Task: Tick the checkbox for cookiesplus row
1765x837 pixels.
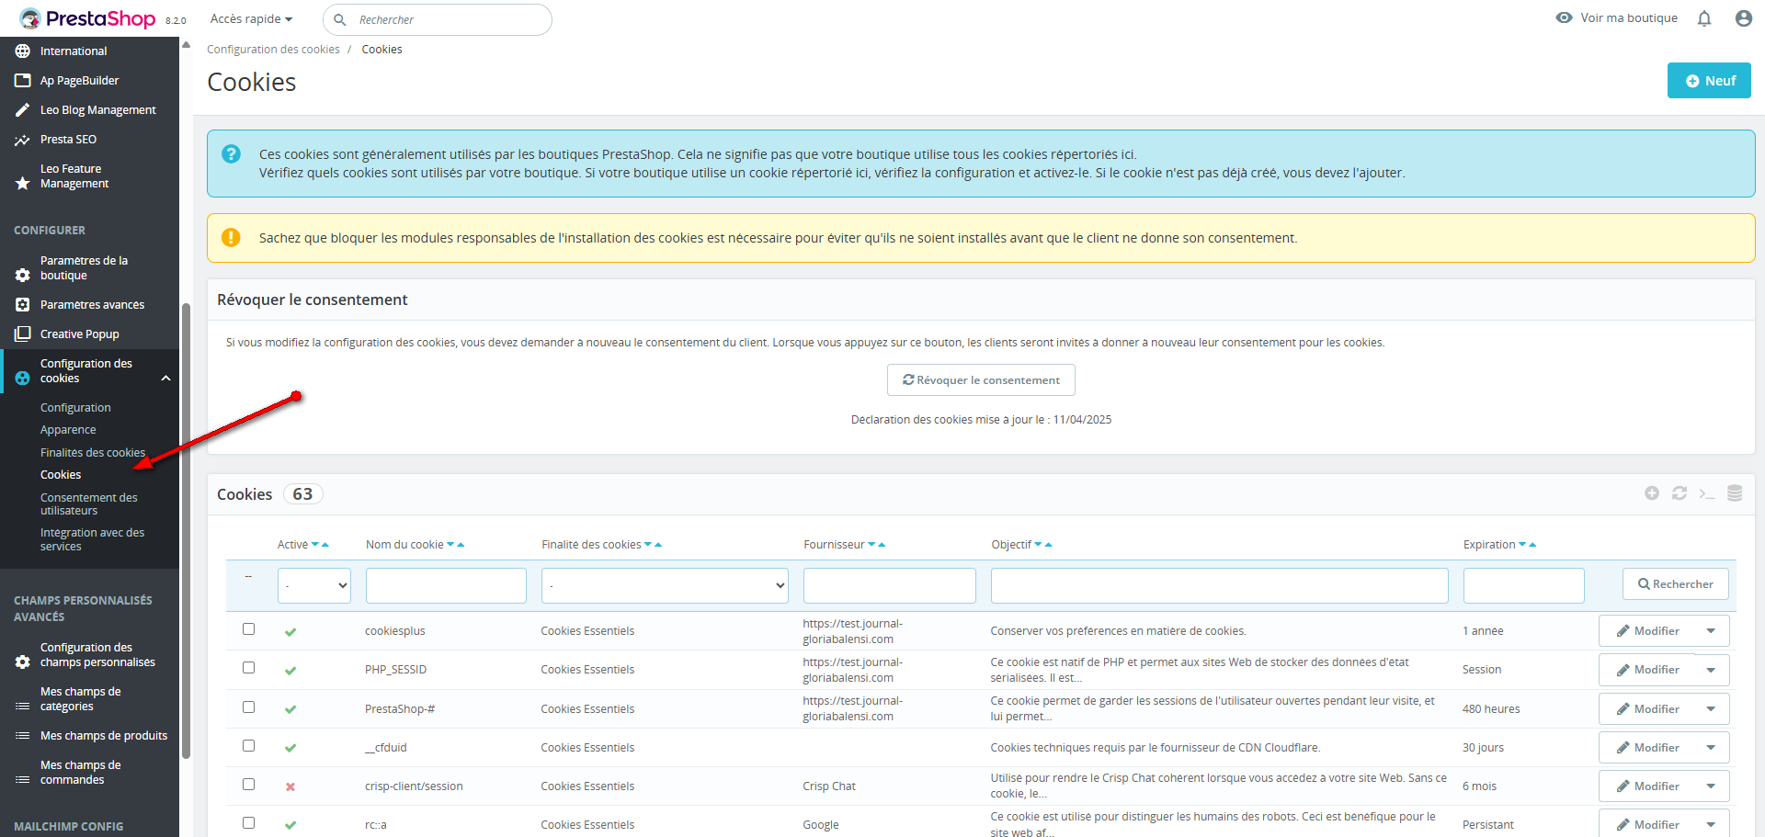Action: coord(248,629)
